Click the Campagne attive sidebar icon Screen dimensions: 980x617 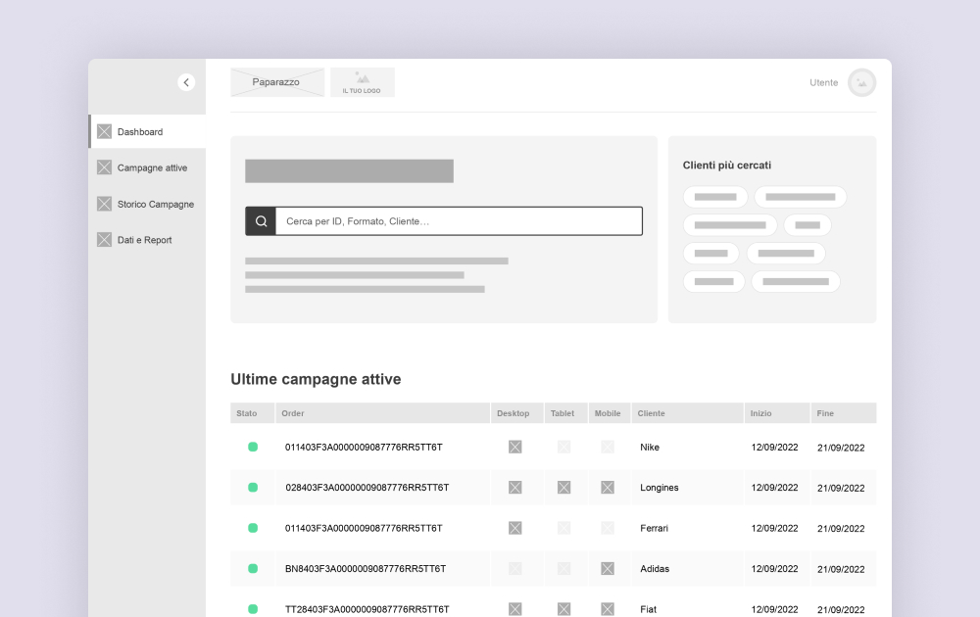click(104, 167)
